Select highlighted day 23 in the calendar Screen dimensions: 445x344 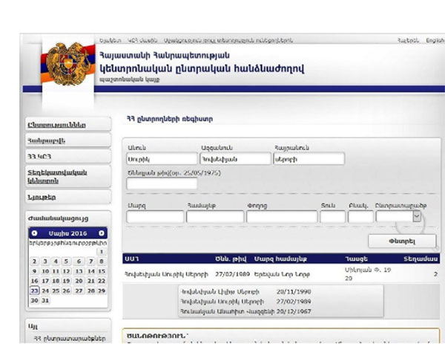coord(35,291)
